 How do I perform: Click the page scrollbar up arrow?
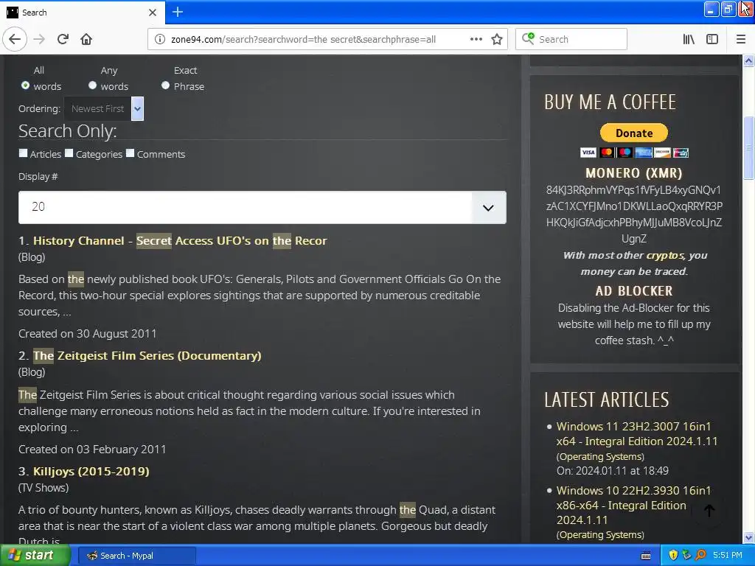point(749,60)
